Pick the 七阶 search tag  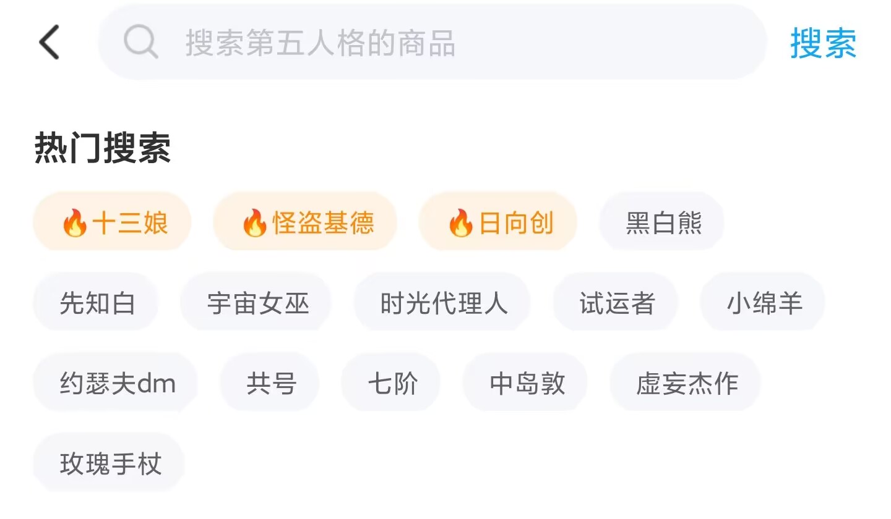pos(392,383)
